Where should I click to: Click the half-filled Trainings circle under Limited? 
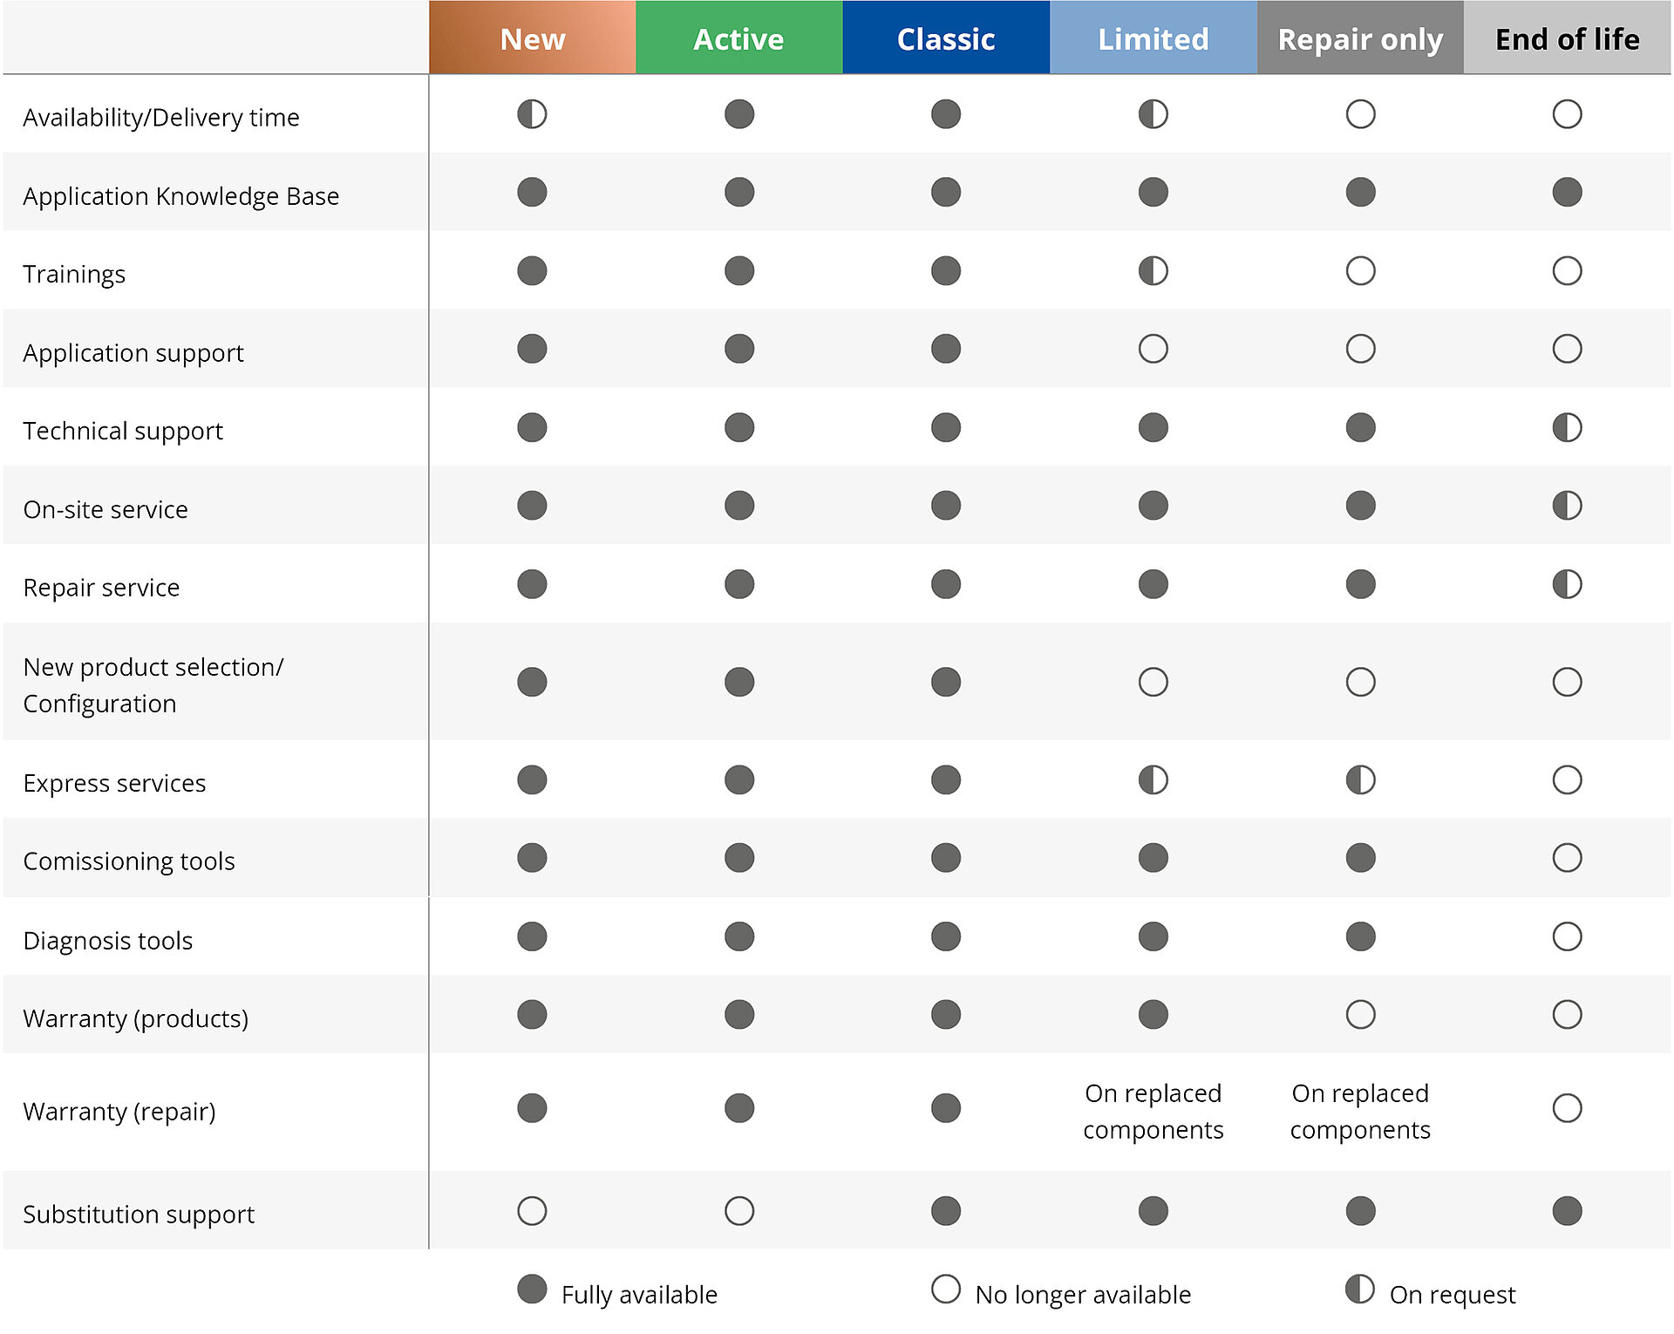1153,271
